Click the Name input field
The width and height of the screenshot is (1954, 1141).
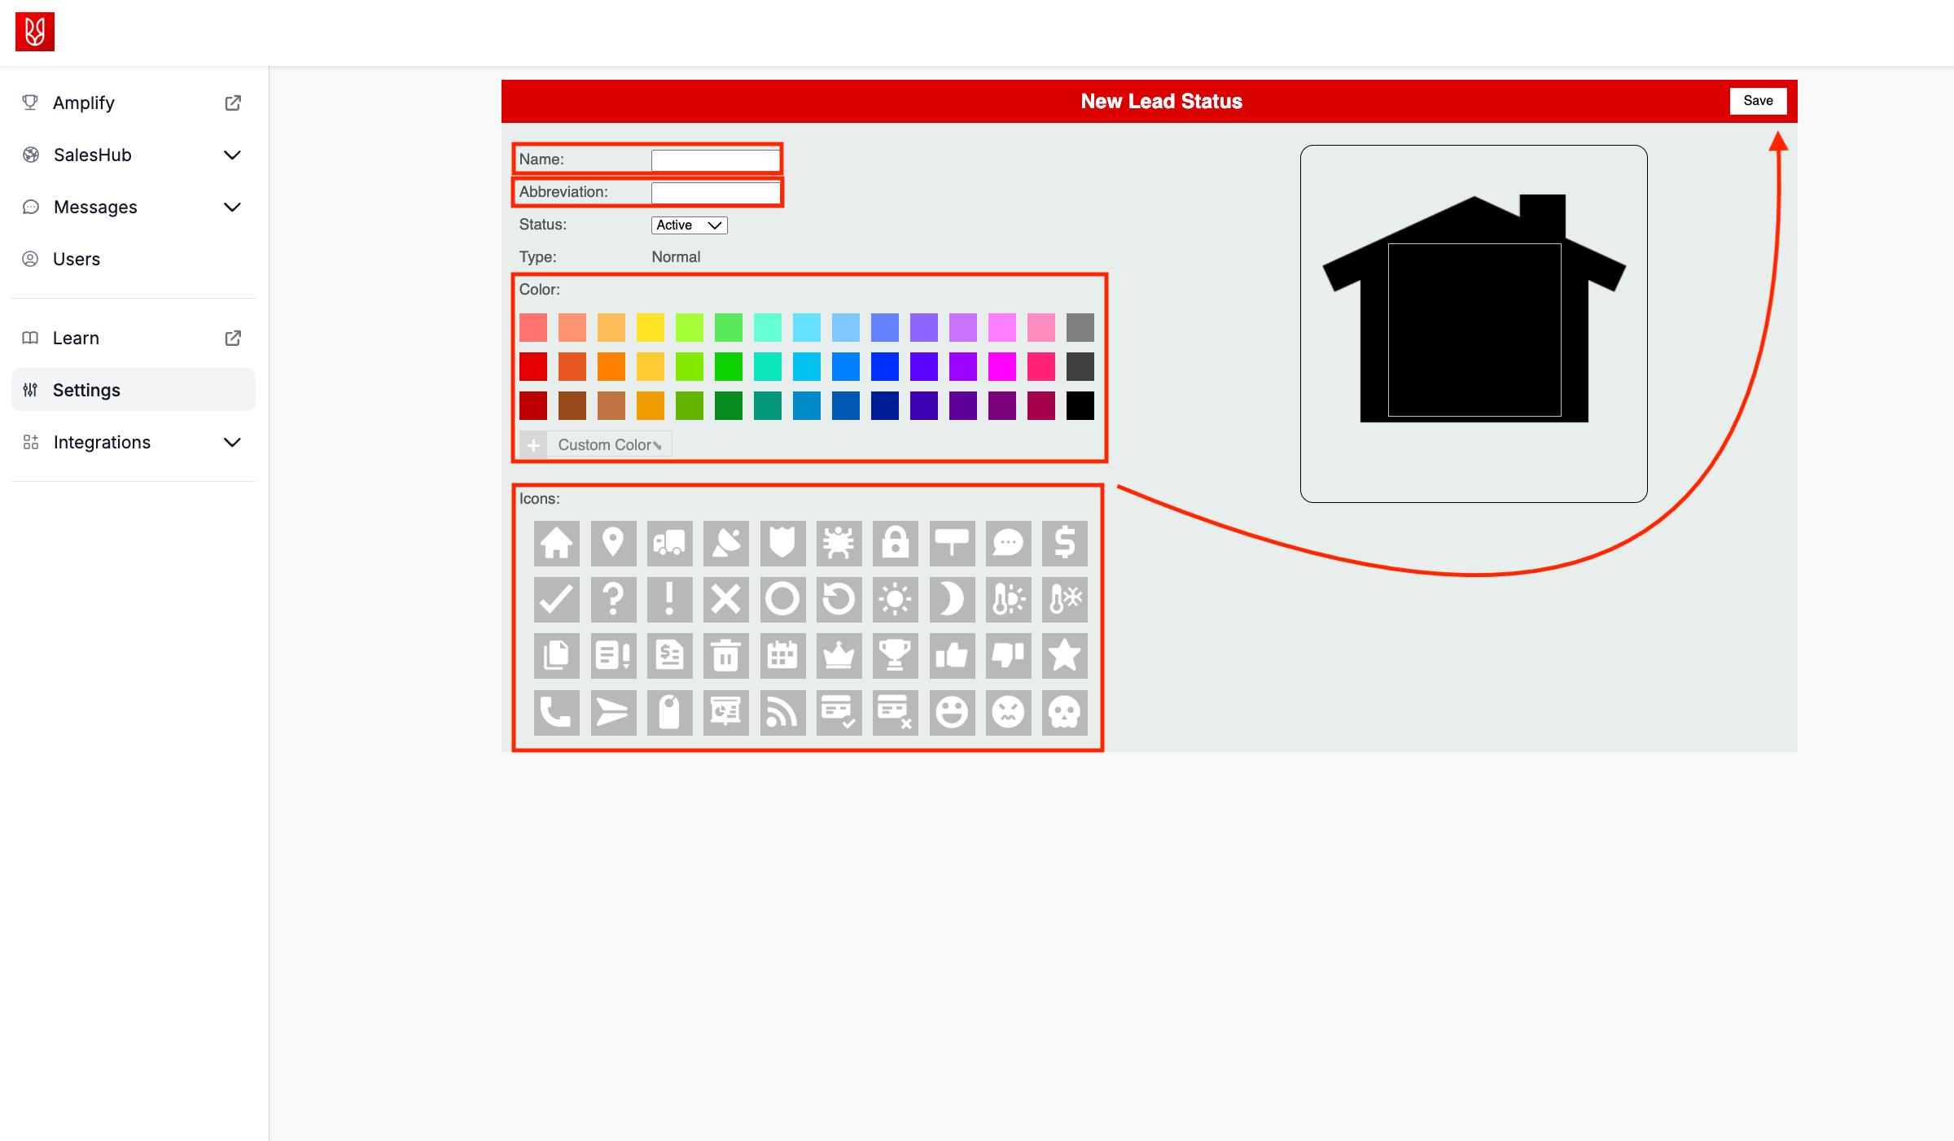coord(716,160)
